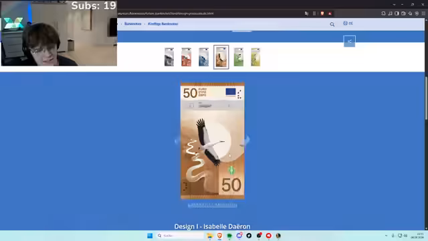Open the Künftige Banknoten breadcrumb link
428x241 pixels.
coord(163,24)
